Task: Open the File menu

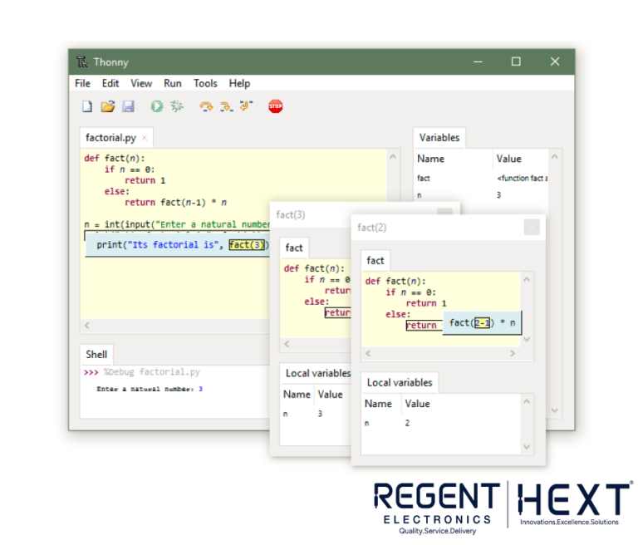Action: 82,83
